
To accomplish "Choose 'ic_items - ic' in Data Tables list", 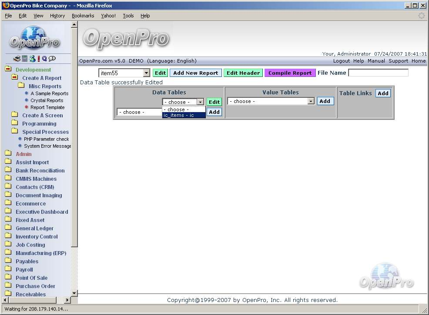I will [183, 115].
